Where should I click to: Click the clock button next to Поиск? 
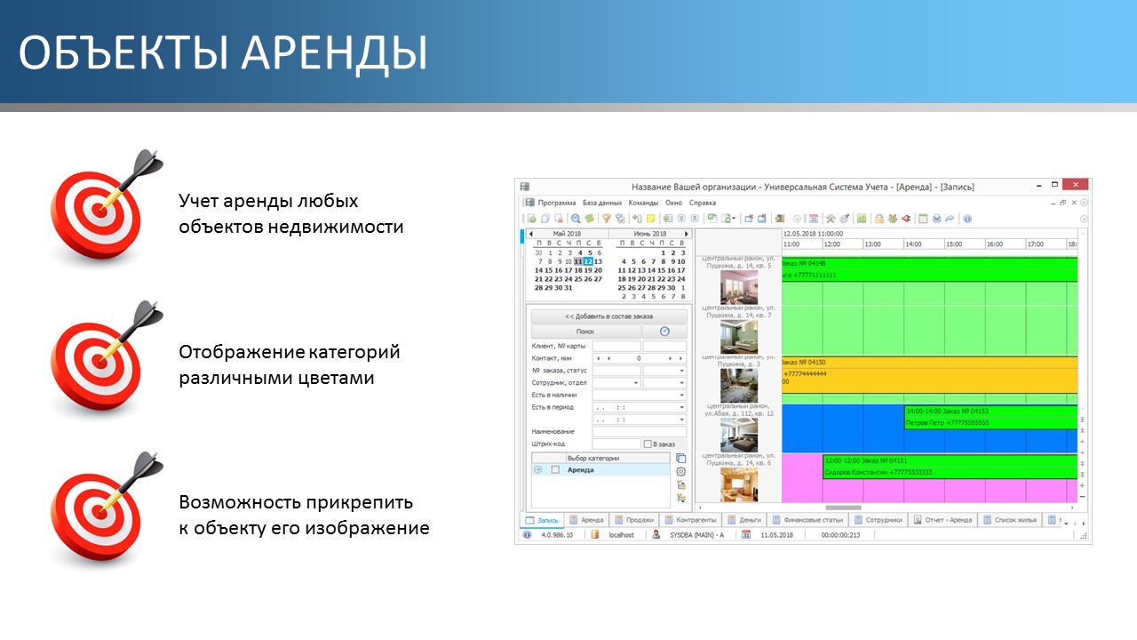pyautogui.click(x=664, y=332)
